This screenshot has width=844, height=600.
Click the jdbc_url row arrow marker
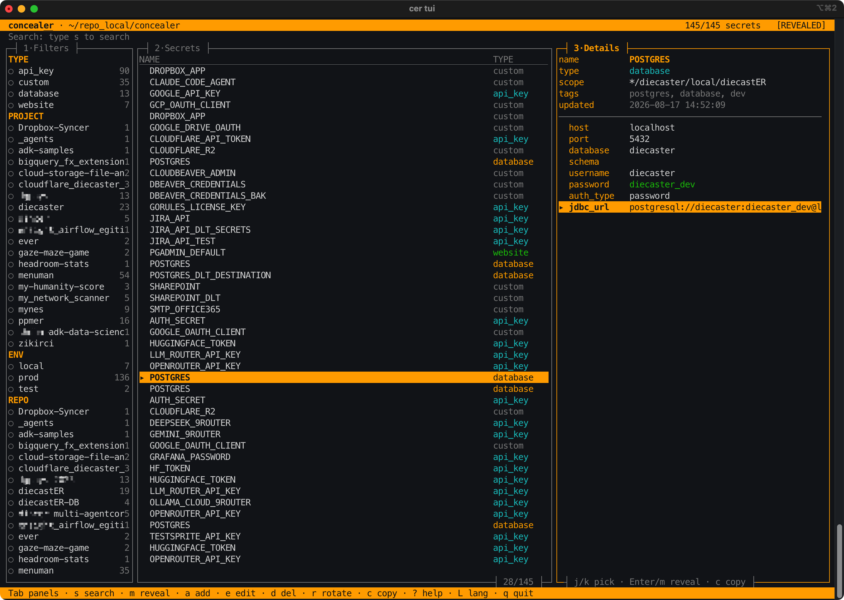tap(561, 207)
